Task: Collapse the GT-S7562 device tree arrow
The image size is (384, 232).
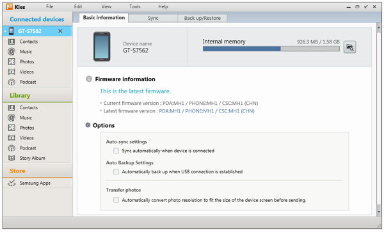Action: [5, 31]
